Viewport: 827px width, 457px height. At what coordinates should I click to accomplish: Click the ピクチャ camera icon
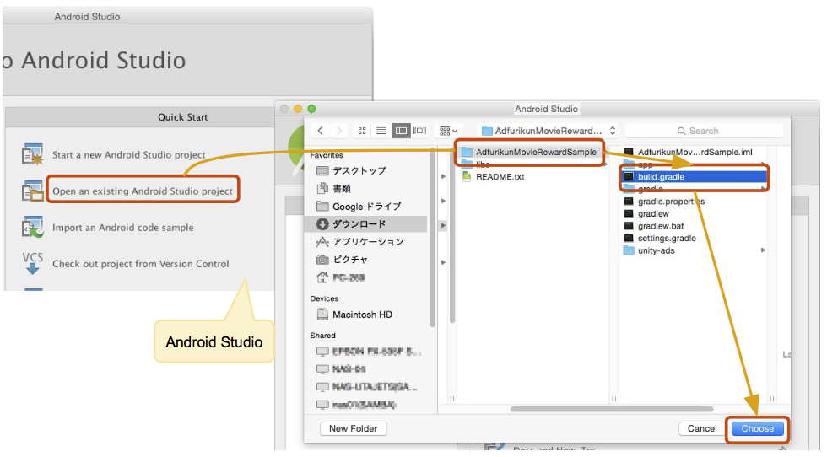322,260
